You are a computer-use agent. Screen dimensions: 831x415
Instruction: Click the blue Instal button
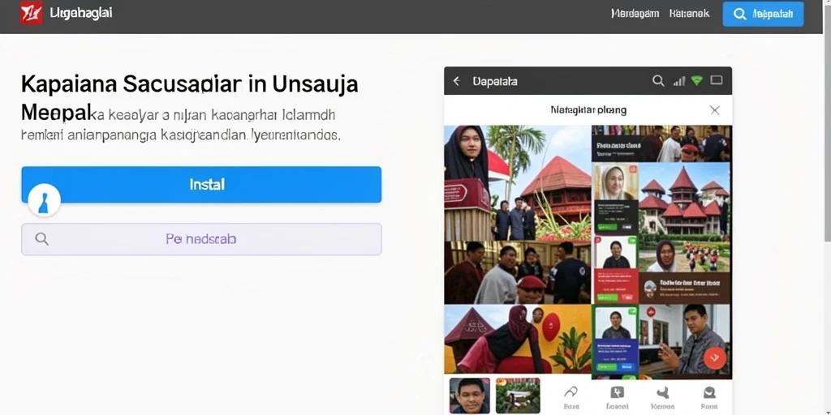[x=201, y=184]
